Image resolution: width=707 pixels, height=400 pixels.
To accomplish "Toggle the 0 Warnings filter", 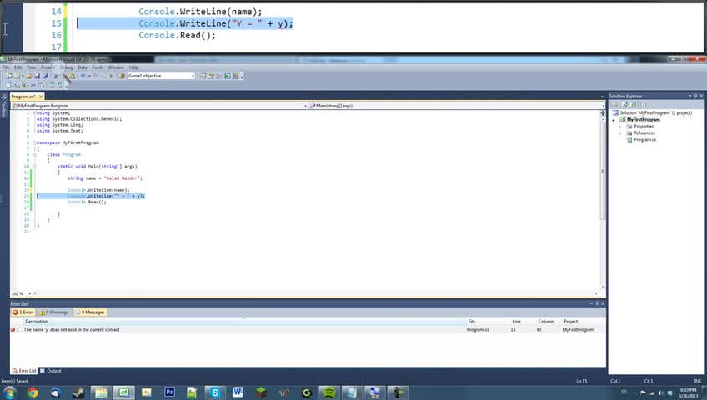I will click(x=54, y=312).
